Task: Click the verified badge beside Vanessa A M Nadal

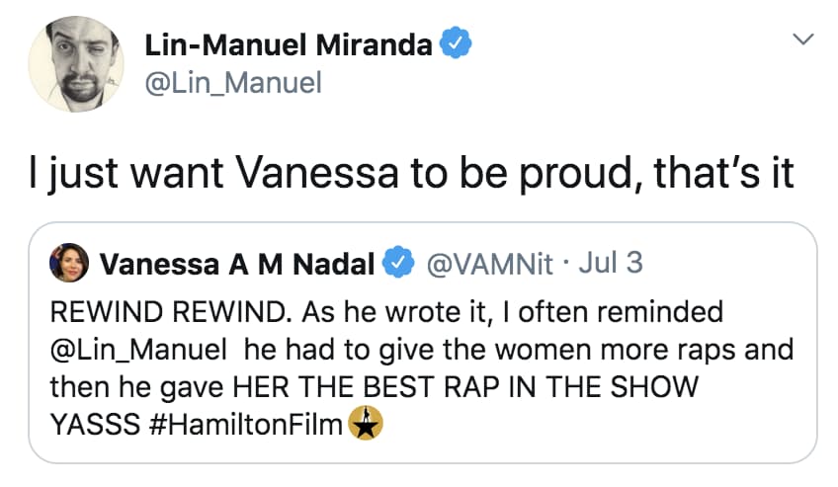Action: tap(397, 264)
